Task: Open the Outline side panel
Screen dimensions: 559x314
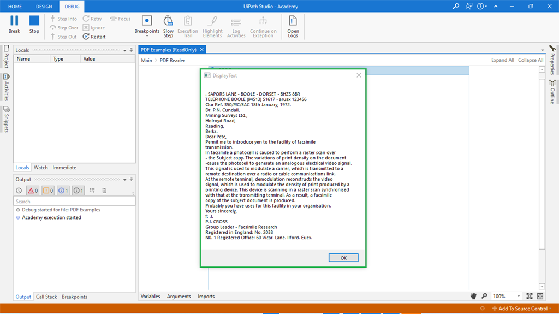Action: (x=552, y=91)
